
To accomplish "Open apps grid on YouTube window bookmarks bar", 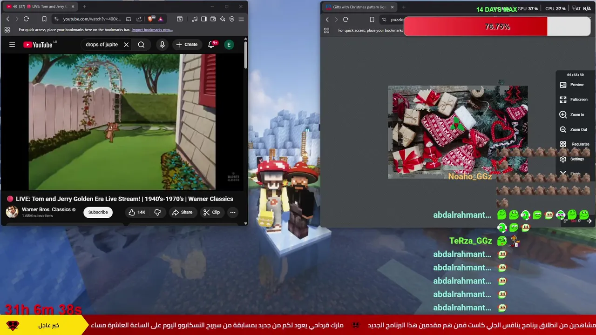I will (7, 30).
